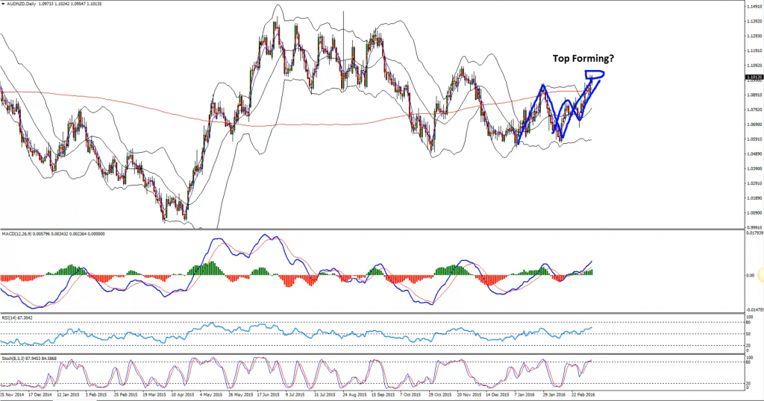Click the 1.08910 price axis label
This screenshot has width=764, height=401.
tap(755, 95)
